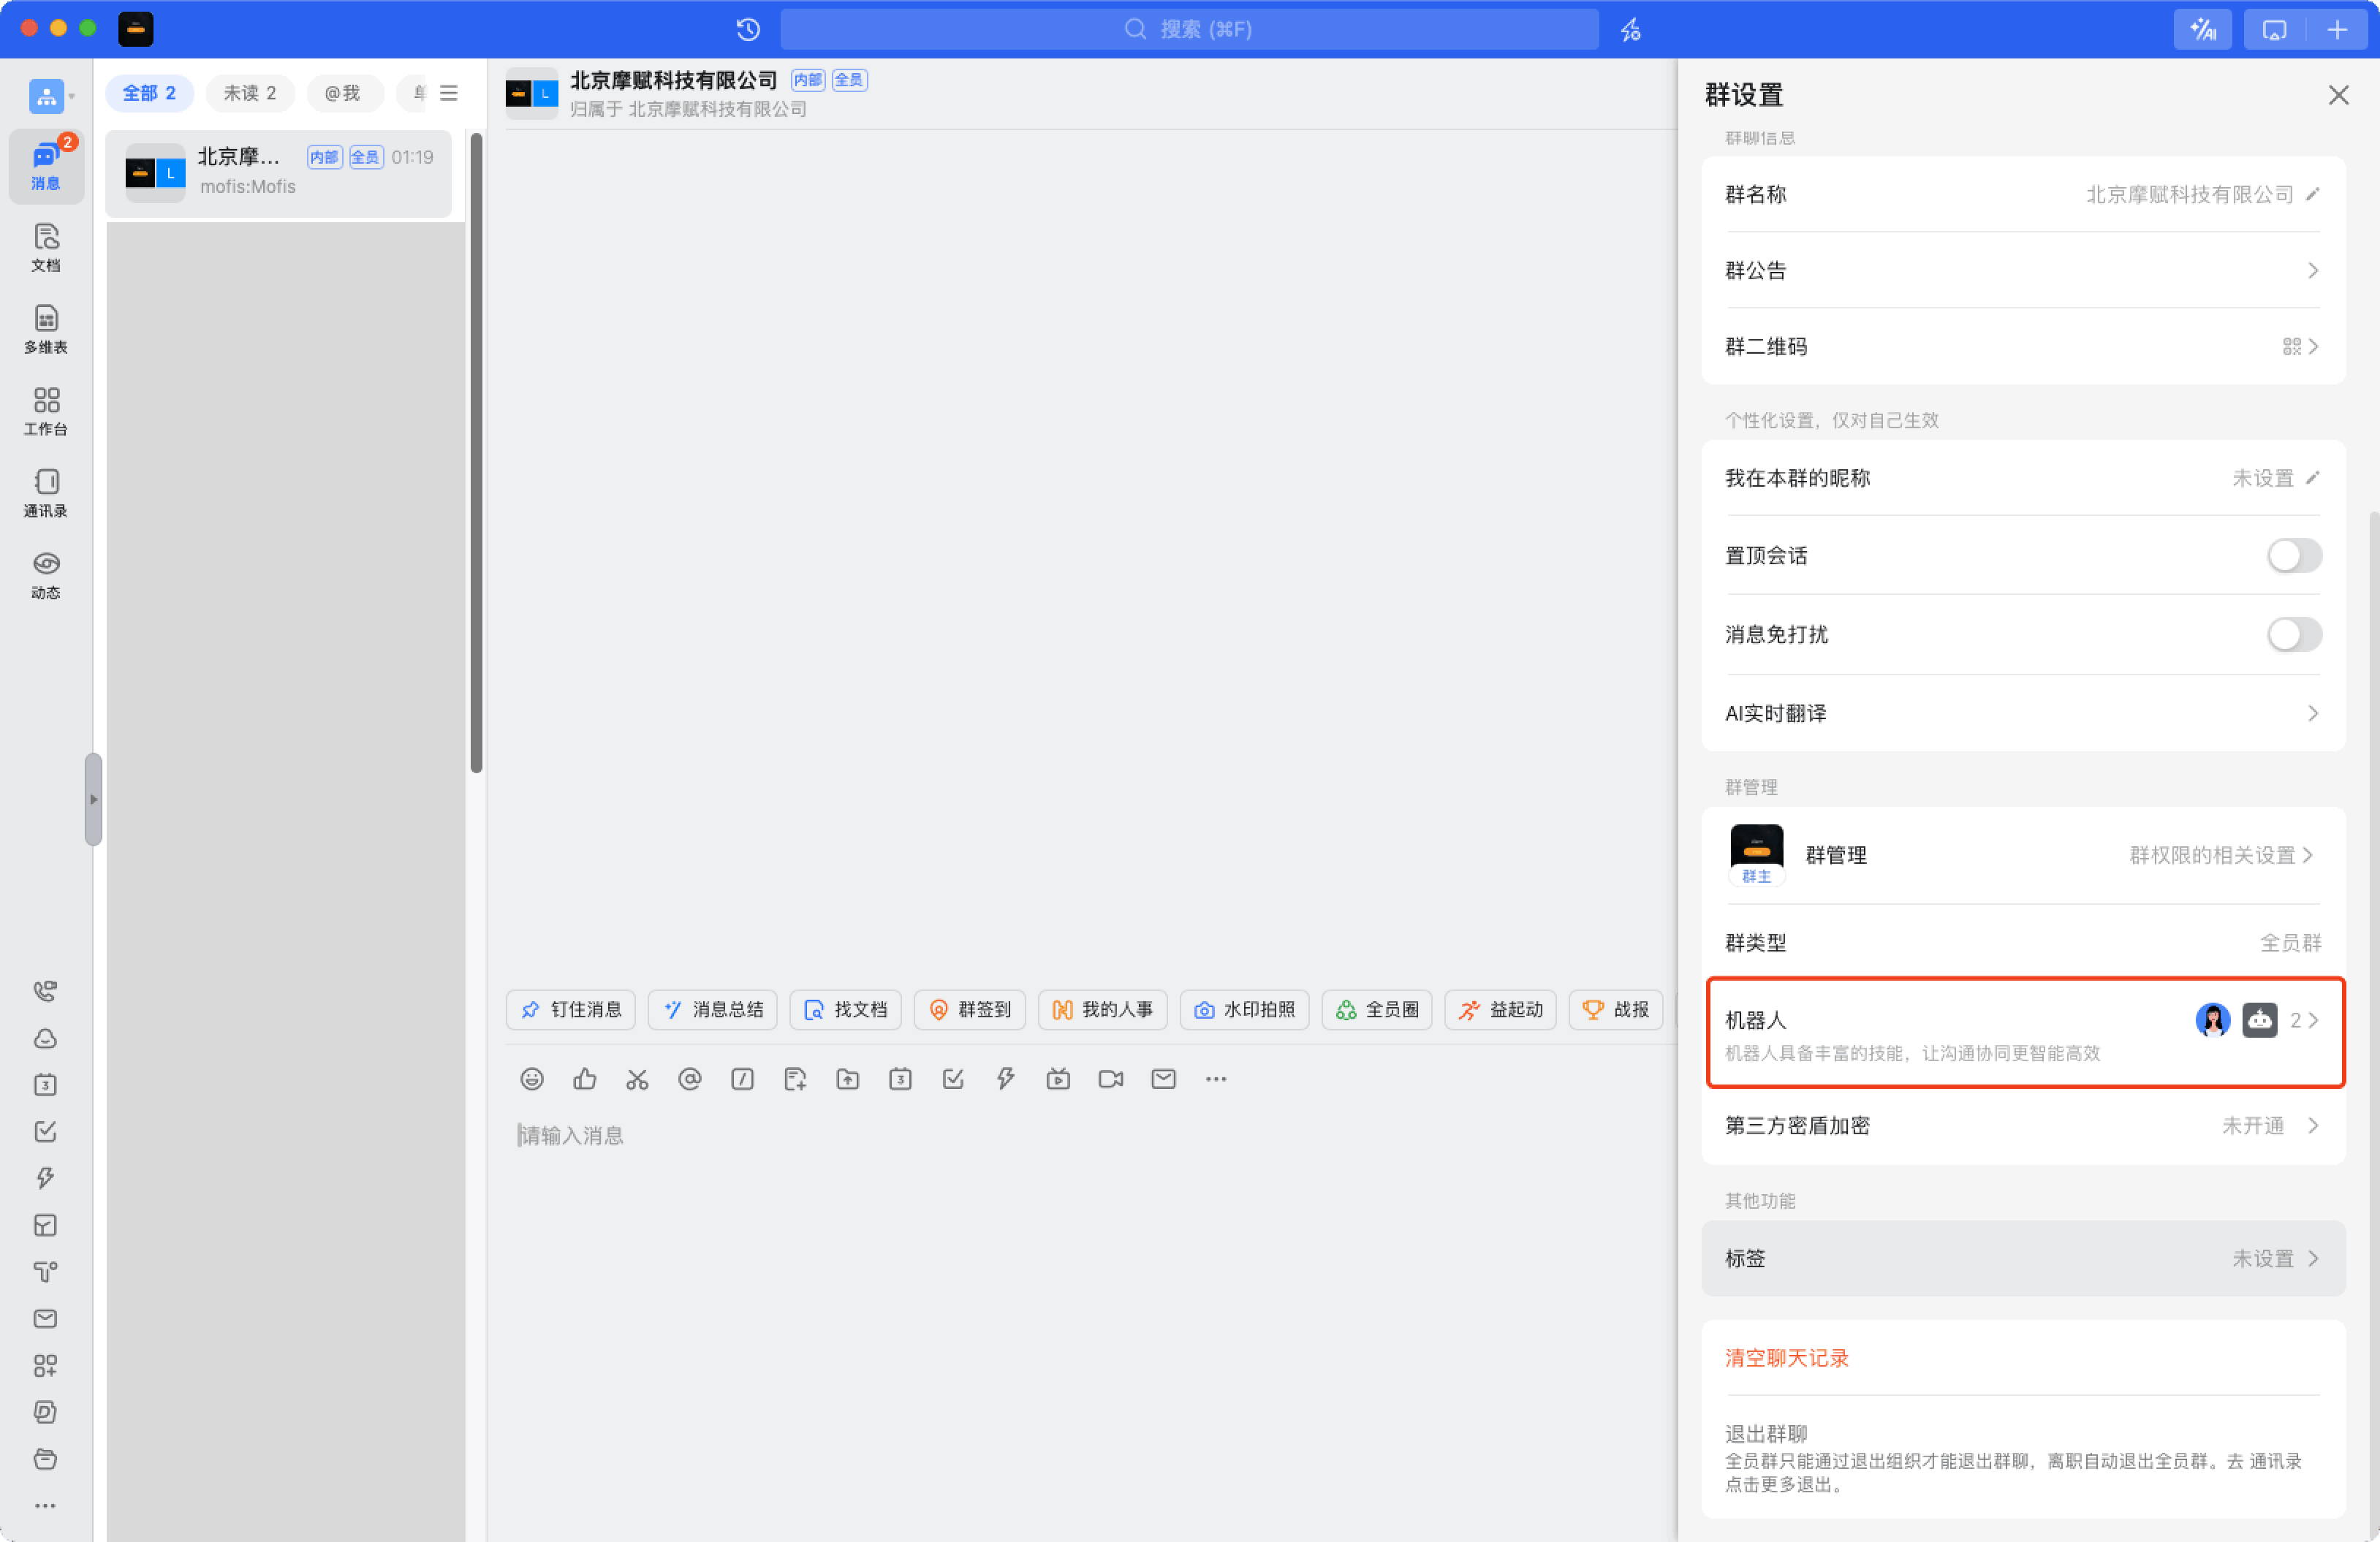2380x1542 pixels.
Task: Click 找文档 quick action
Action: point(845,1010)
